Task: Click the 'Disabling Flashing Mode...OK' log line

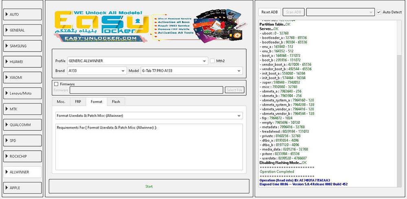Action: pyautogui.click(x=283, y=163)
